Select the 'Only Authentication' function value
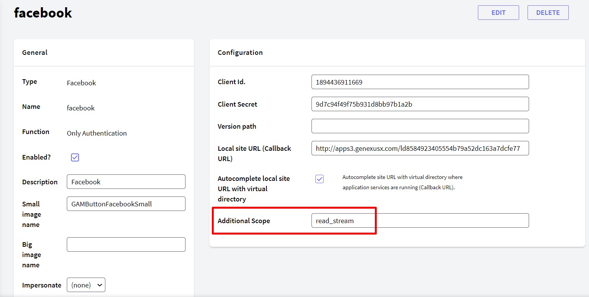Viewport: 589px width, 297px height. click(97, 133)
